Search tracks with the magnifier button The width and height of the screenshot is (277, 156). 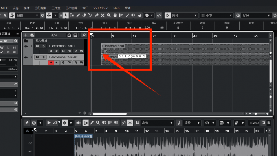(x=84, y=35)
